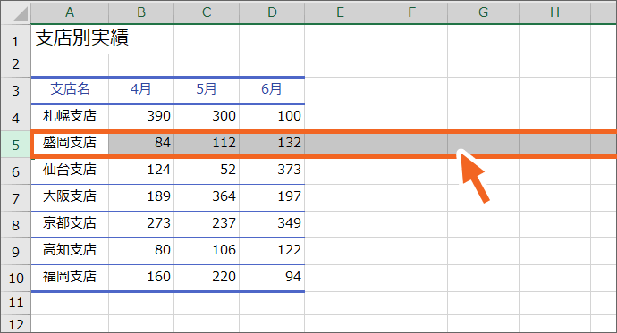The width and height of the screenshot is (617, 333).
Task: Select column D header
Action: 272,12
